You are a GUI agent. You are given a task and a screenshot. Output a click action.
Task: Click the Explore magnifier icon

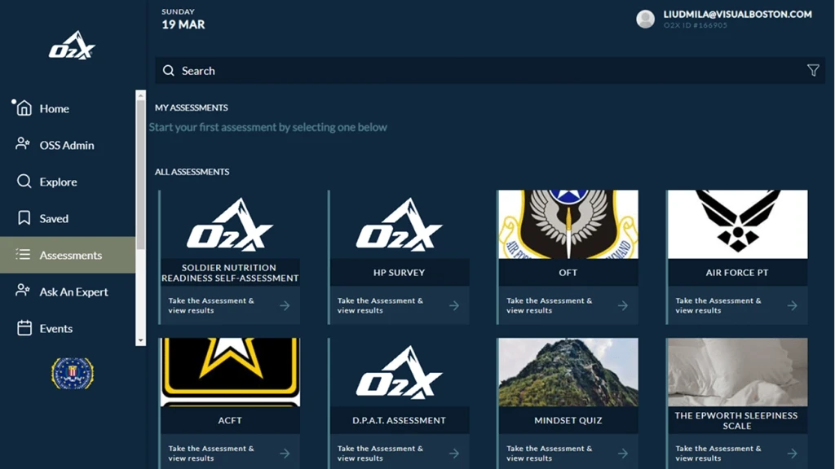24,182
